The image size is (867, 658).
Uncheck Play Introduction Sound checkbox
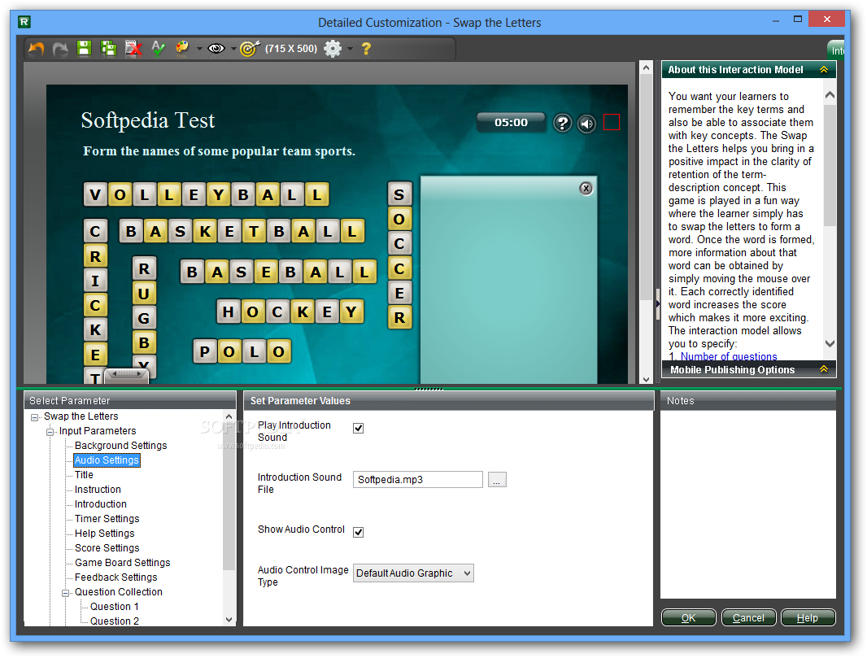(359, 429)
